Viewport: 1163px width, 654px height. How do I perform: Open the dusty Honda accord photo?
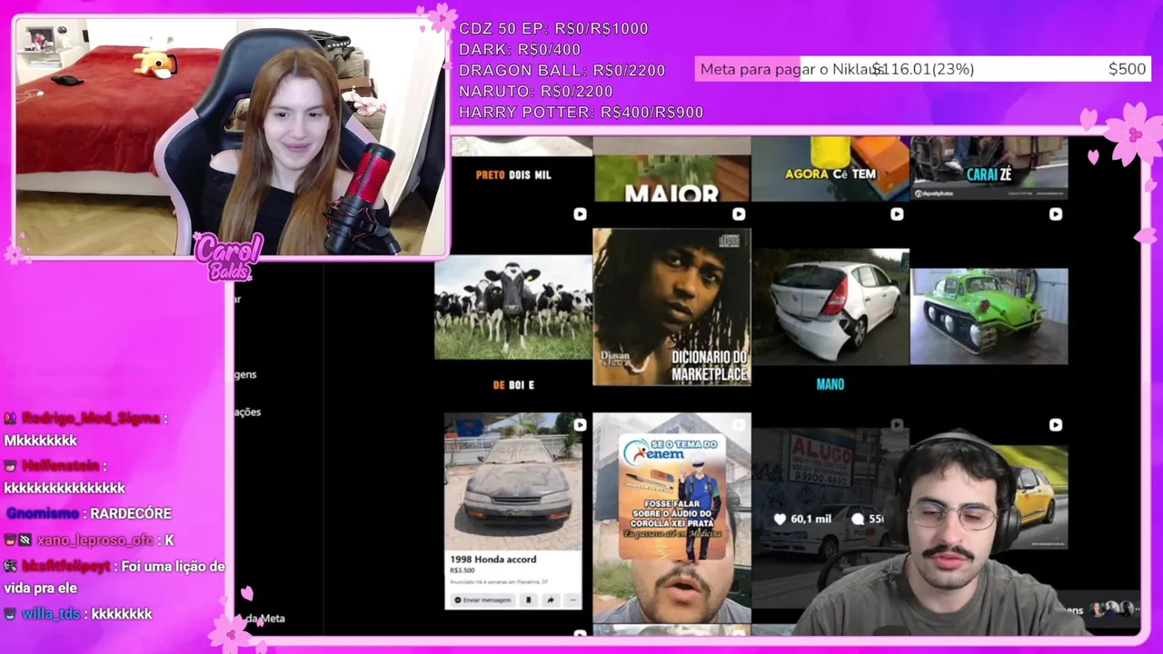513,481
